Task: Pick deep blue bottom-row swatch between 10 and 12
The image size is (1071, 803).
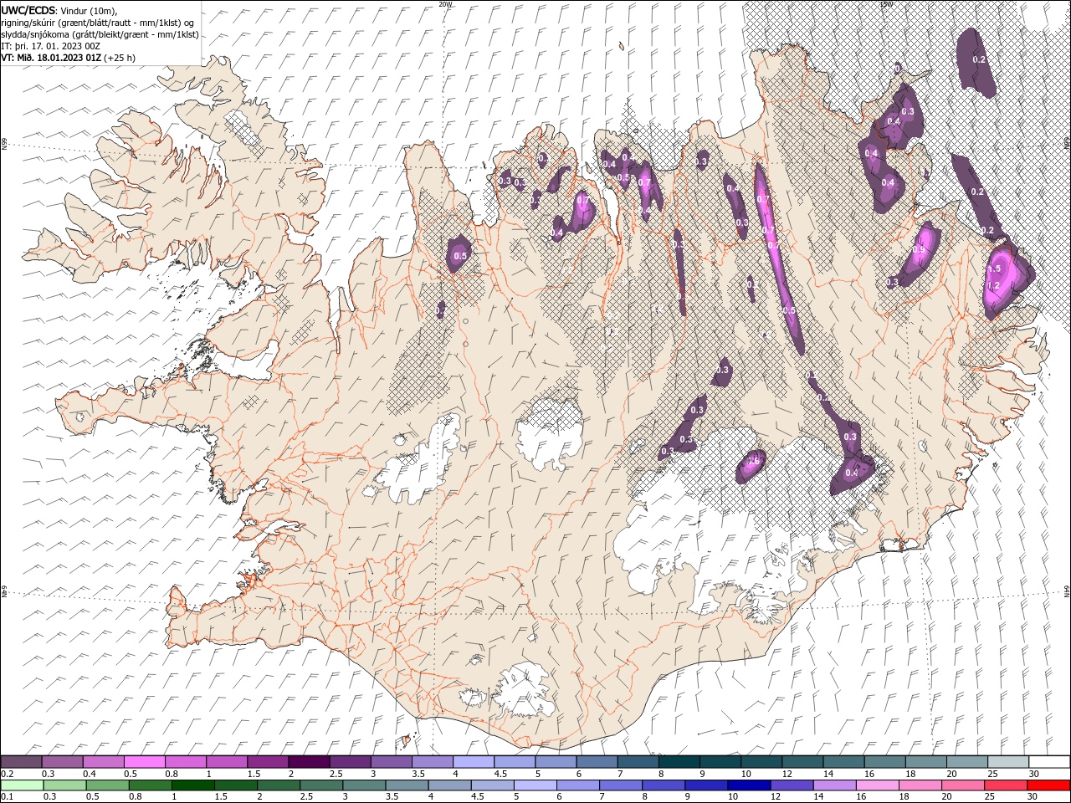Action: pos(749,785)
